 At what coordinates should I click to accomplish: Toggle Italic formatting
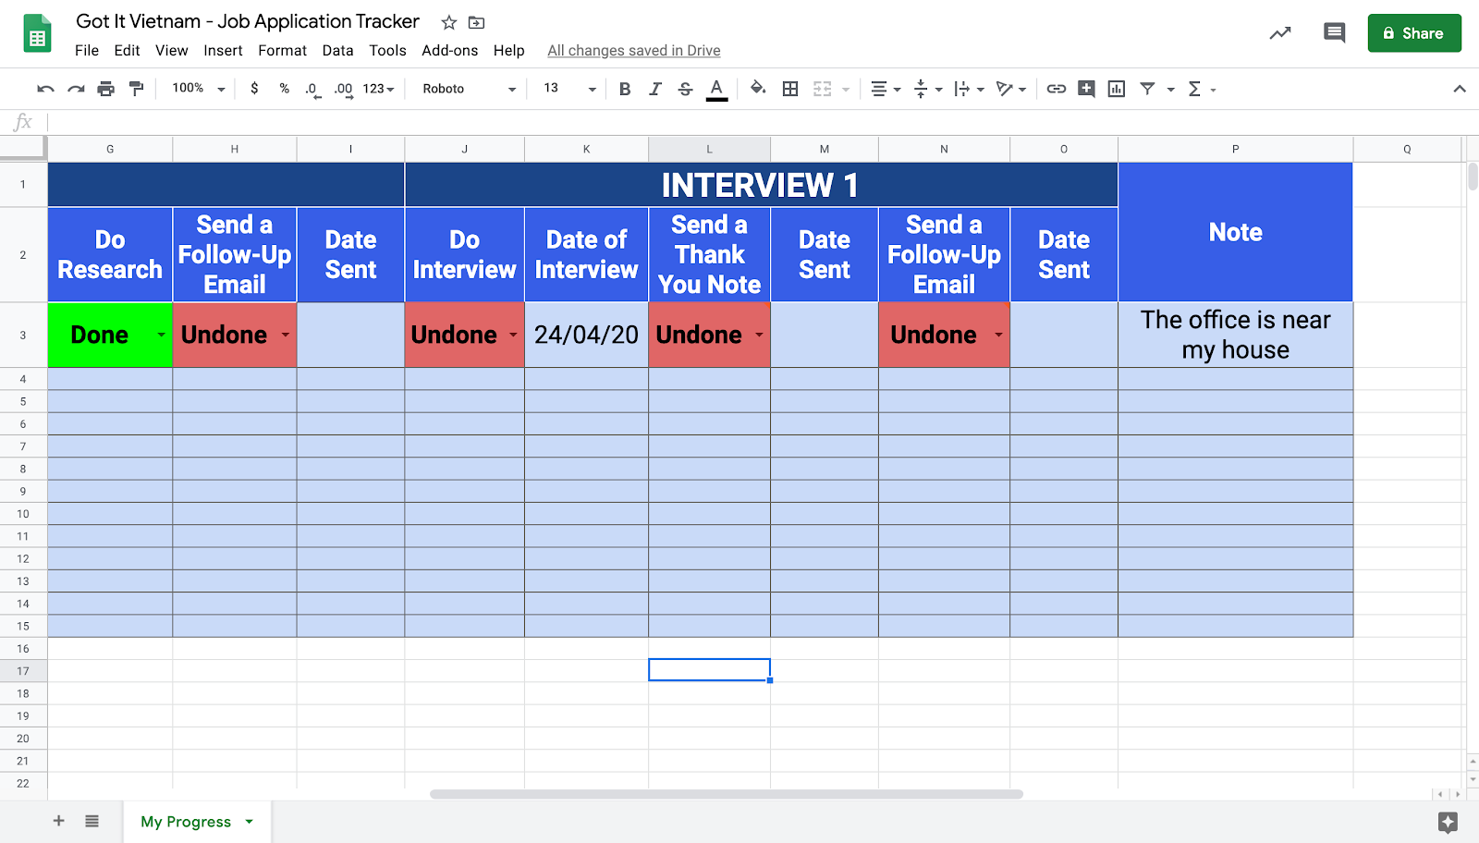pos(655,89)
